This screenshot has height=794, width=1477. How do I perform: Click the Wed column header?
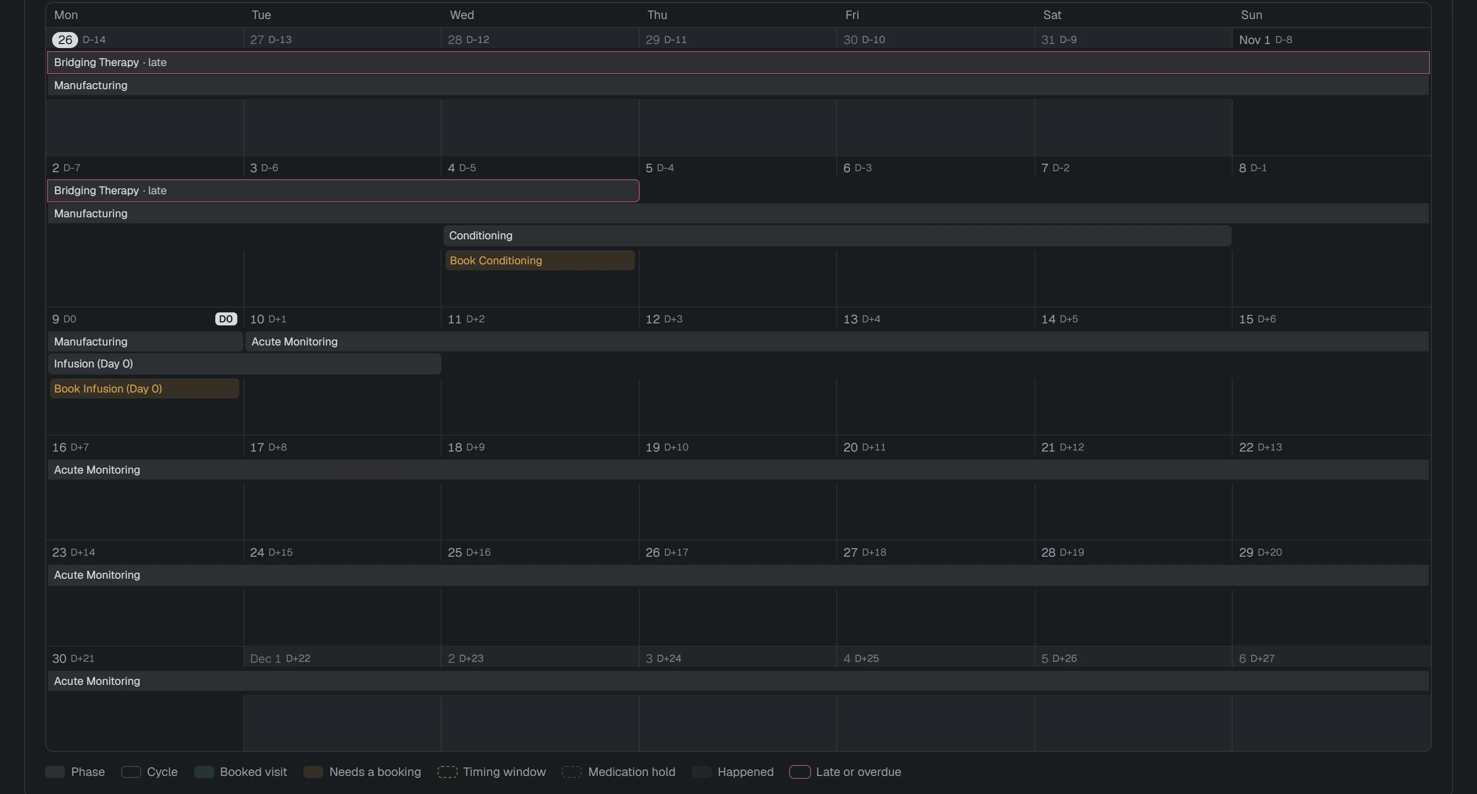coord(462,15)
